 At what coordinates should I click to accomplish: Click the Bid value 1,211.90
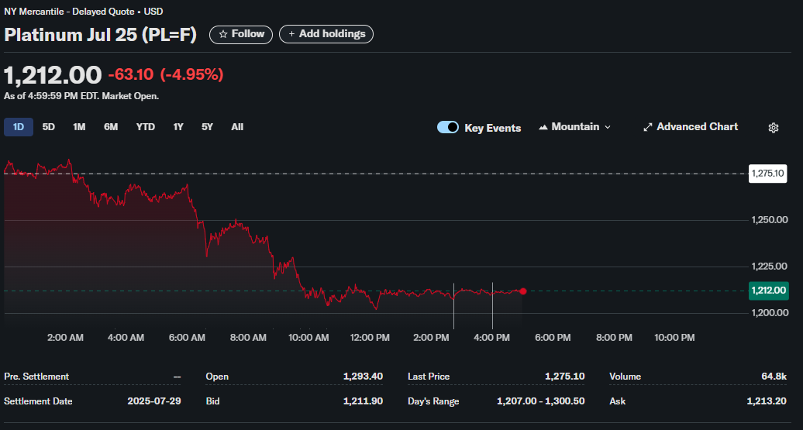(x=363, y=401)
